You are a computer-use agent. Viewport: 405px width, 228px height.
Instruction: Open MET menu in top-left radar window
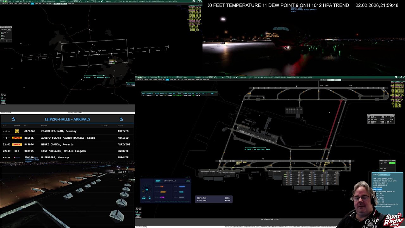tap(29, 3)
